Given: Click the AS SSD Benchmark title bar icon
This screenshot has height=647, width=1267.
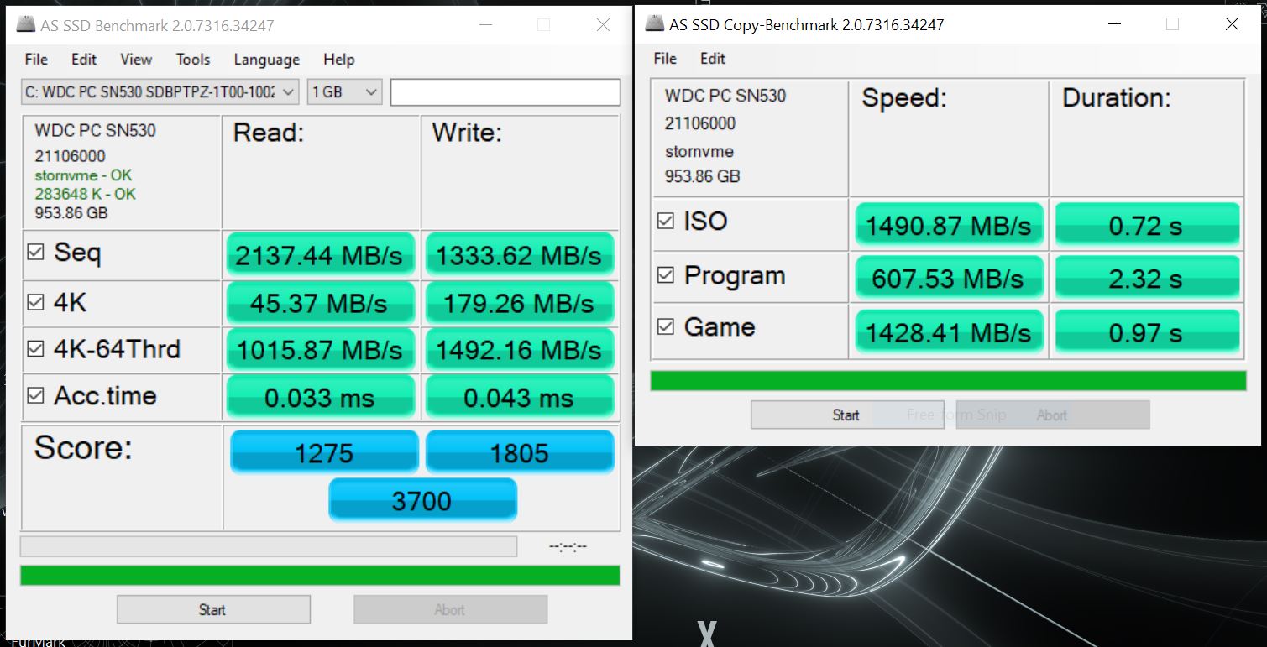Looking at the screenshot, I should 25,25.
